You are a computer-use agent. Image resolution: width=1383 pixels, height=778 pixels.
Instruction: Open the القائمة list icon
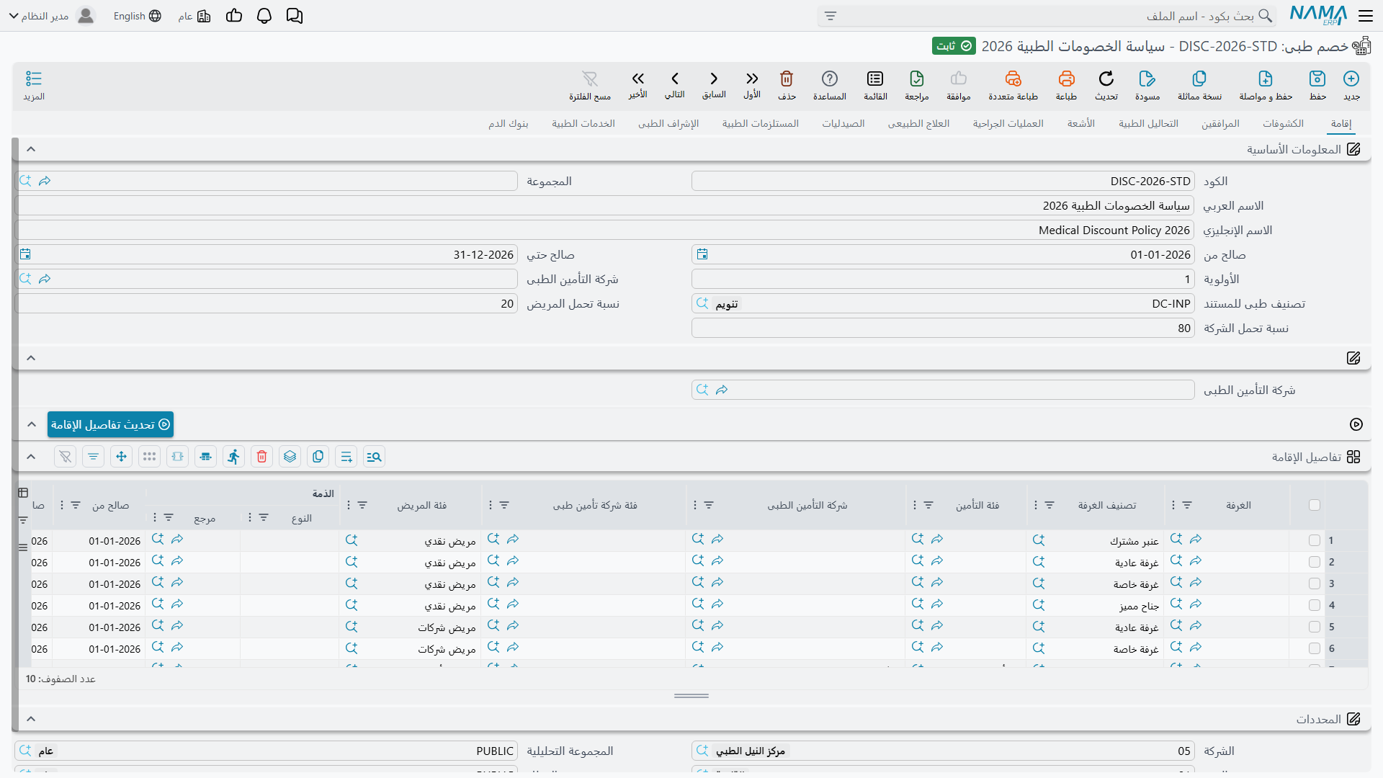(x=875, y=79)
